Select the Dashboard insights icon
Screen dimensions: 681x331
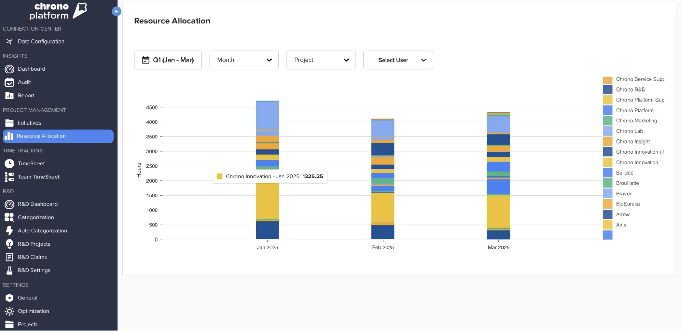coord(9,69)
